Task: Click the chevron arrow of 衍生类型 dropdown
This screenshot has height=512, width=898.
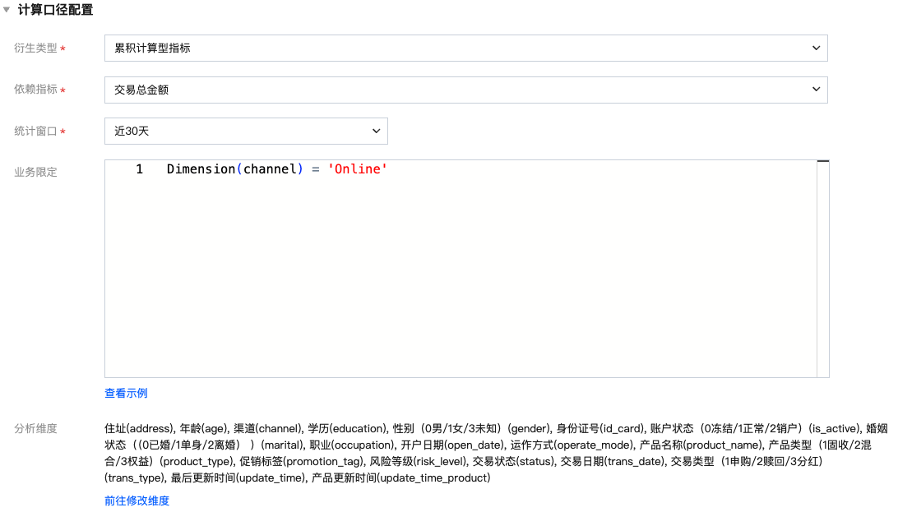Action: point(816,48)
